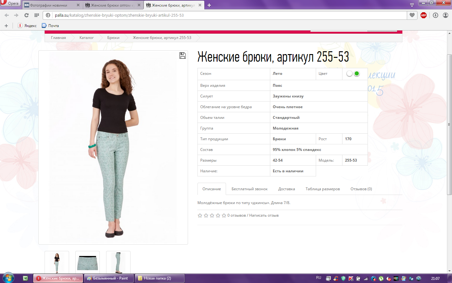Go to Каталог in breadcrumb
Viewport: 452px width, 283px height.
click(x=86, y=38)
